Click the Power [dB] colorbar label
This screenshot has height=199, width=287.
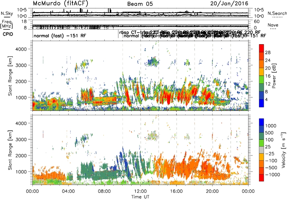click(274, 76)
